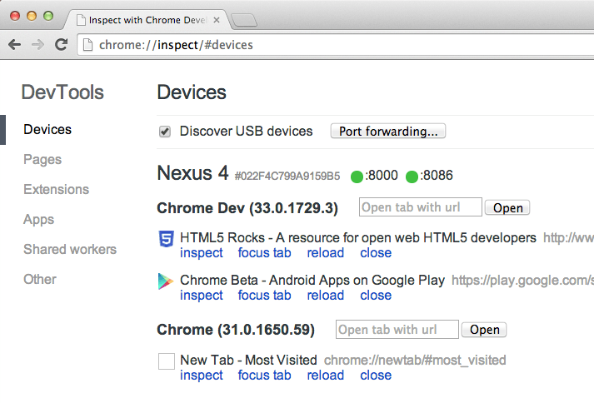Screen dimensions: 594x403
Task: Click the :8086 port label
Action: tap(437, 176)
